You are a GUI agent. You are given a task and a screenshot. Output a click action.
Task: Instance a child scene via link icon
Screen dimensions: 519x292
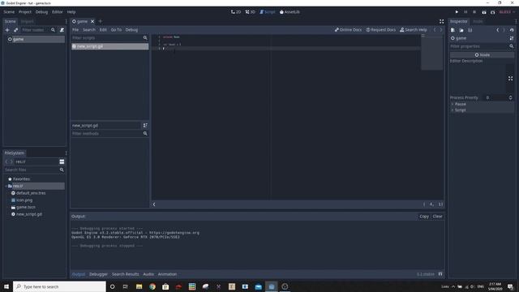tap(15, 30)
